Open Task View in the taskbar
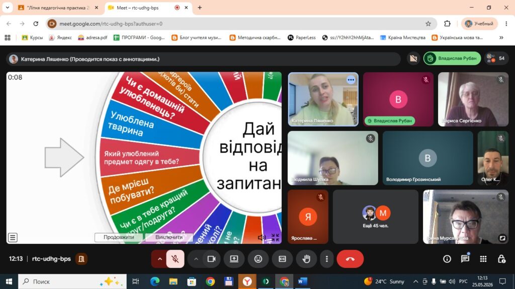Screen dimensions: 515x289 (x=135, y=281)
